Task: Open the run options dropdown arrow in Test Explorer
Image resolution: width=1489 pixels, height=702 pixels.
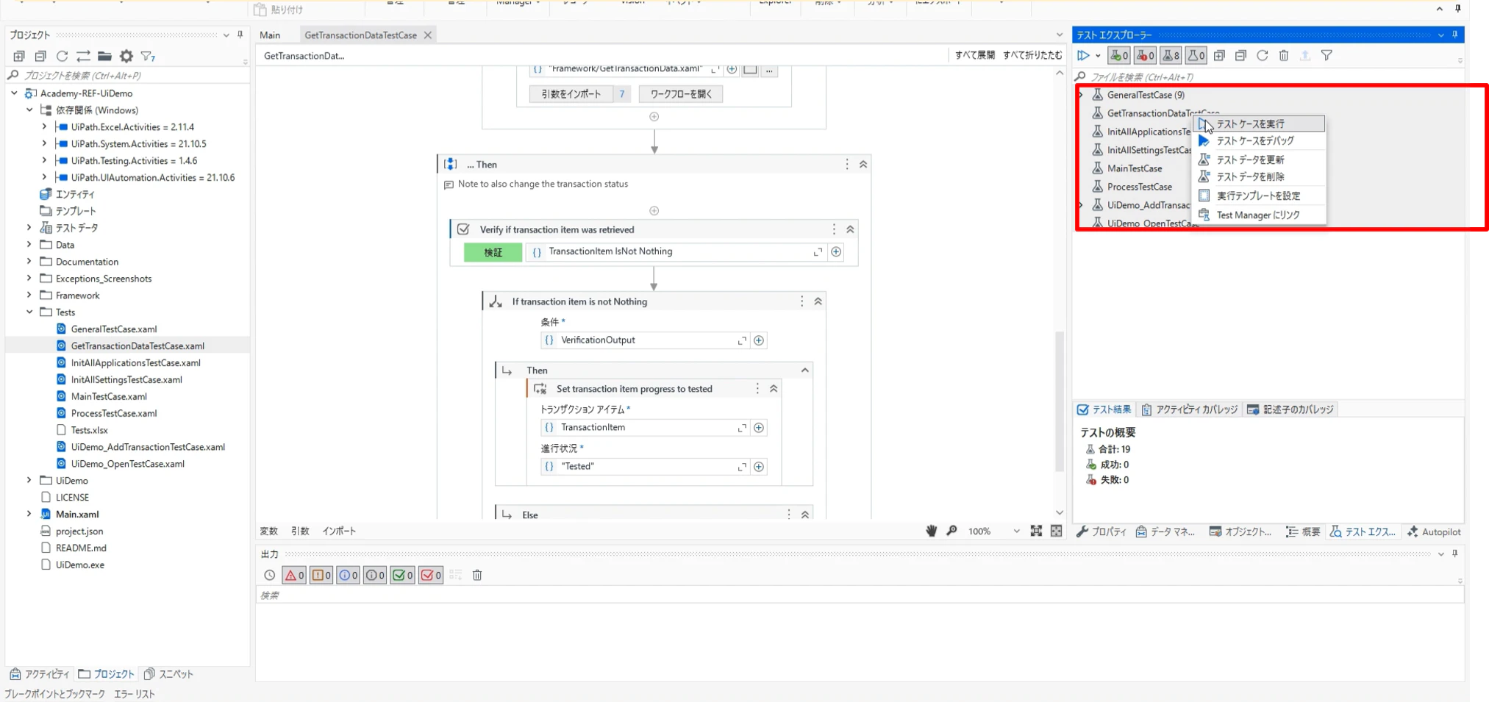Action: tap(1098, 55)
